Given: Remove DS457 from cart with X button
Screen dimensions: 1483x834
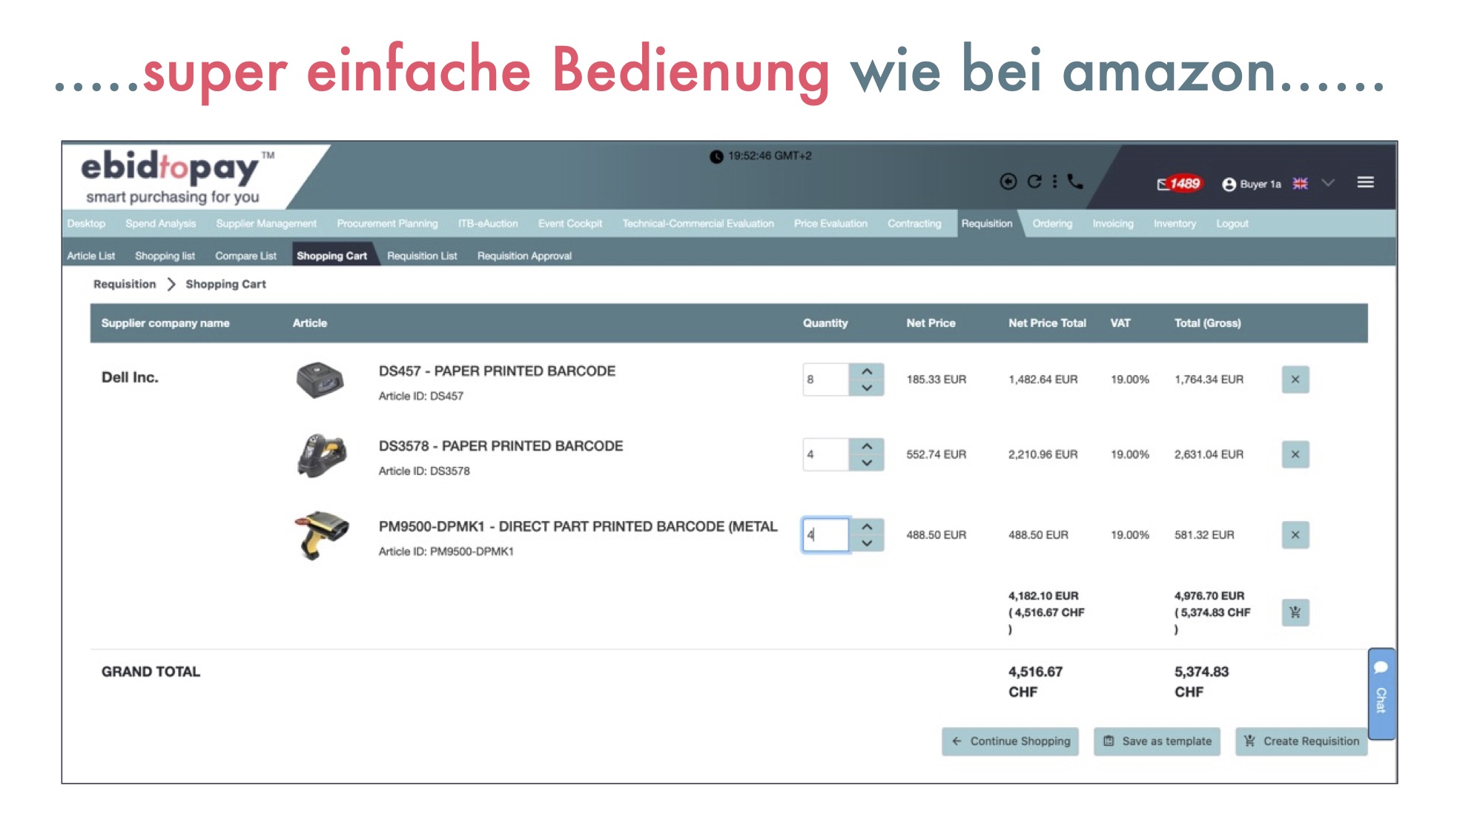Looking at the screenshot, I should click(1295, 380).
